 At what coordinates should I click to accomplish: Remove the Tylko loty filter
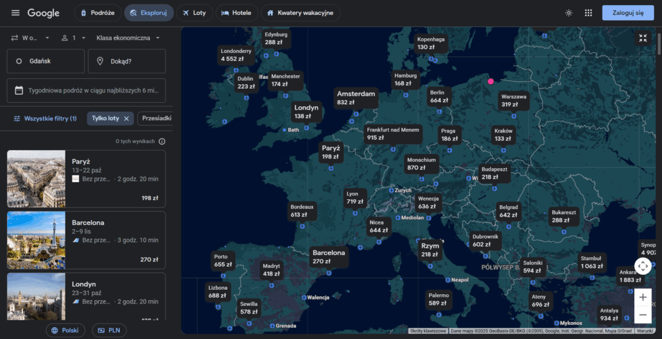point(126,119)
